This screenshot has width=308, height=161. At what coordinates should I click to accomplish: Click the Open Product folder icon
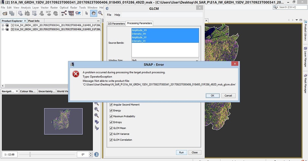[5, 13]
